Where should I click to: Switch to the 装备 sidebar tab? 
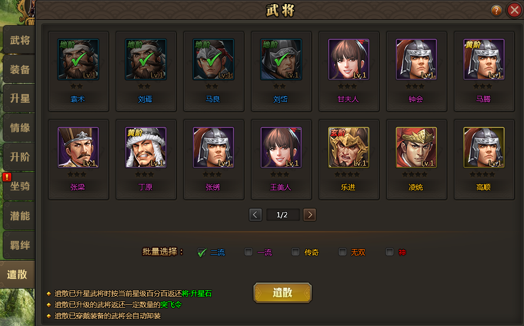19,69
